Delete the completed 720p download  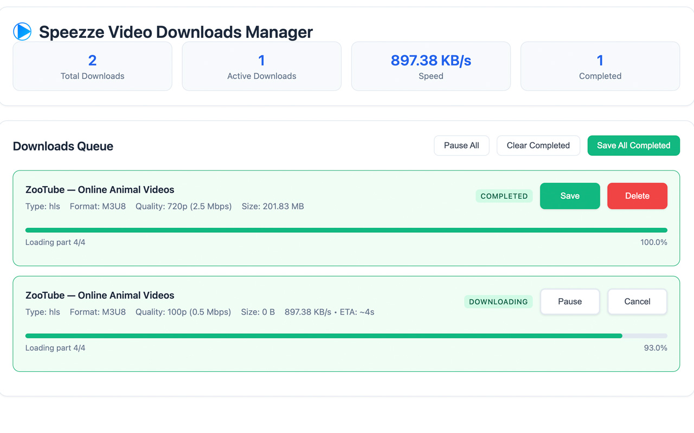click(x=637, y=196)
